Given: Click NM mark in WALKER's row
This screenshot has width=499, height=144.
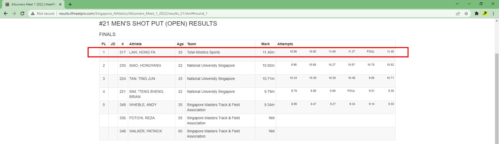Looking at the screenshot, I should tap(272, 131).
